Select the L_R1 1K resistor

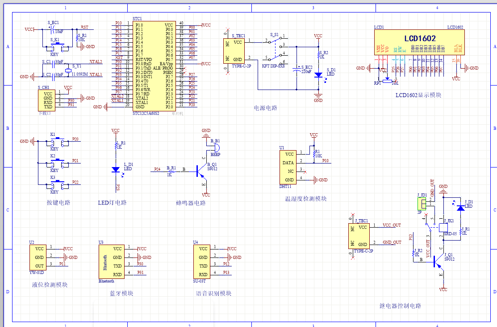[x=116, y=146]
